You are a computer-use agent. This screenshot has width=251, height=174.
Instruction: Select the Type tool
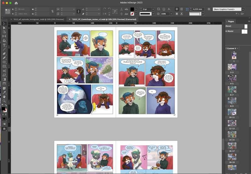(4, 45)
